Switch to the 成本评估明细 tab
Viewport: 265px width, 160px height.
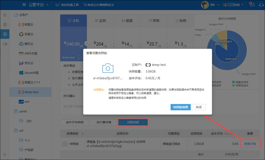click(75, 122)
